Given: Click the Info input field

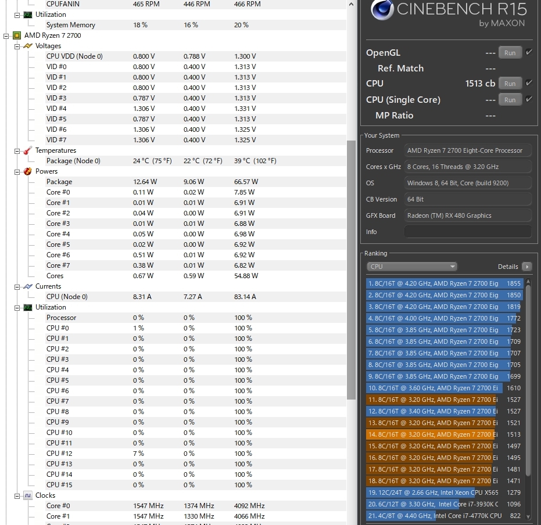Looking at the screenshot, I should coord(468,232).
